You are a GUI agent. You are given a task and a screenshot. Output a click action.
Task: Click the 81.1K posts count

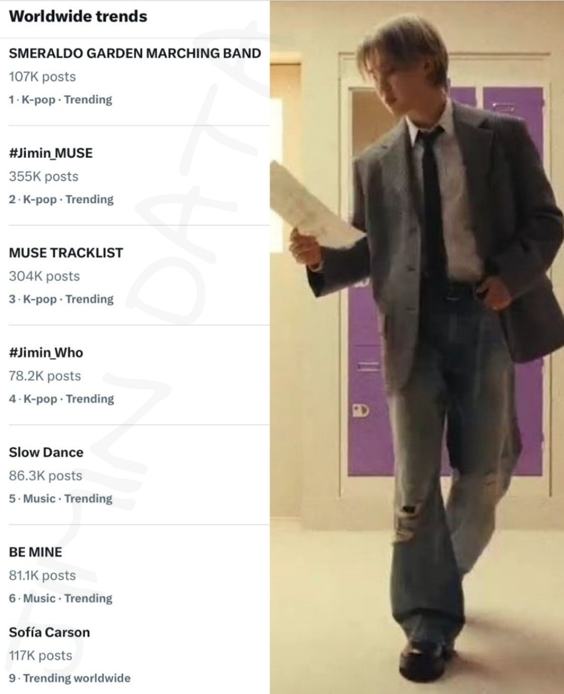point(42,575)
